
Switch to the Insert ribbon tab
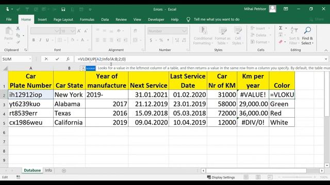[42, 20]
